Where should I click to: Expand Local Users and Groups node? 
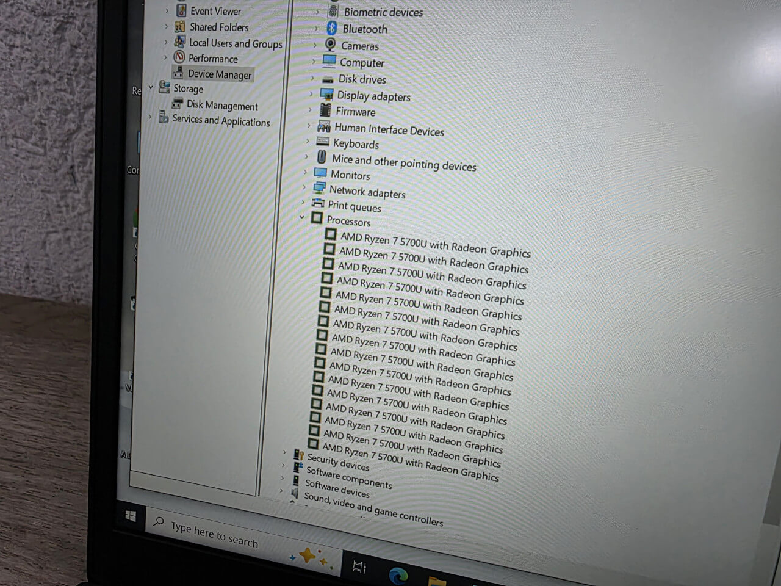[166, 42]
